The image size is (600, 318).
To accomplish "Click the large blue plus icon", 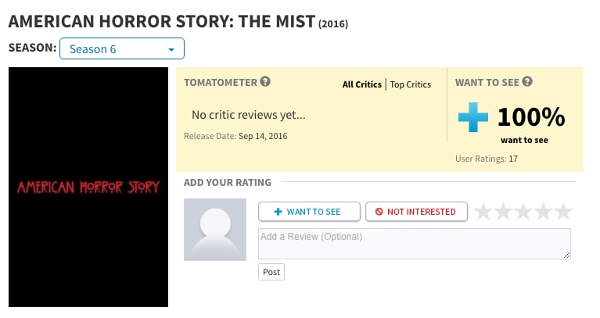I will tap(473, 117).
